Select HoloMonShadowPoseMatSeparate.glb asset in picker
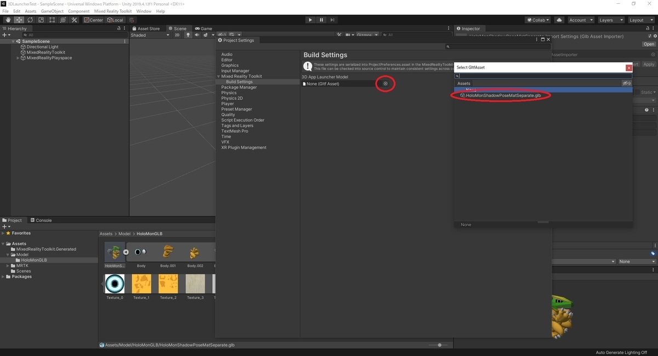658x356 pixels. pyautogui.click(x=503, y=95)
